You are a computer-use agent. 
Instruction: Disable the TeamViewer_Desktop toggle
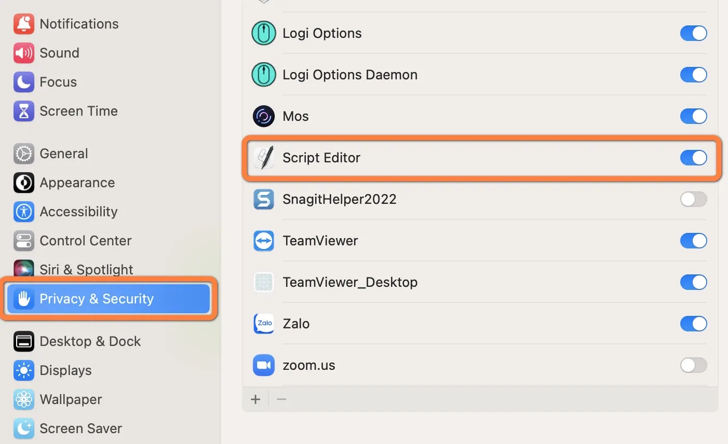point(694,282)
